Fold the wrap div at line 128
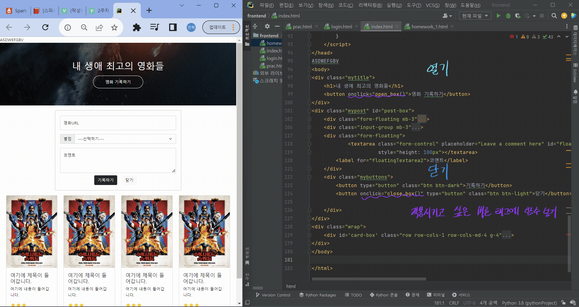Image resolution: width=579 pixels, height=307 pixels. tap(309, 227)
